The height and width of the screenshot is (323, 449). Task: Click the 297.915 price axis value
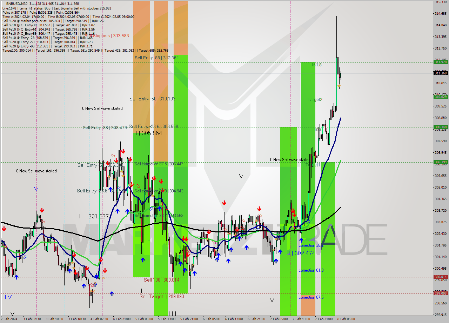[x=441, y=315]
